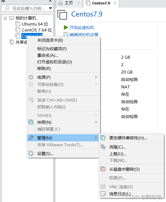
Task: Click the 编辑虚拟机设置 link
Action: [x=84, y=35]
